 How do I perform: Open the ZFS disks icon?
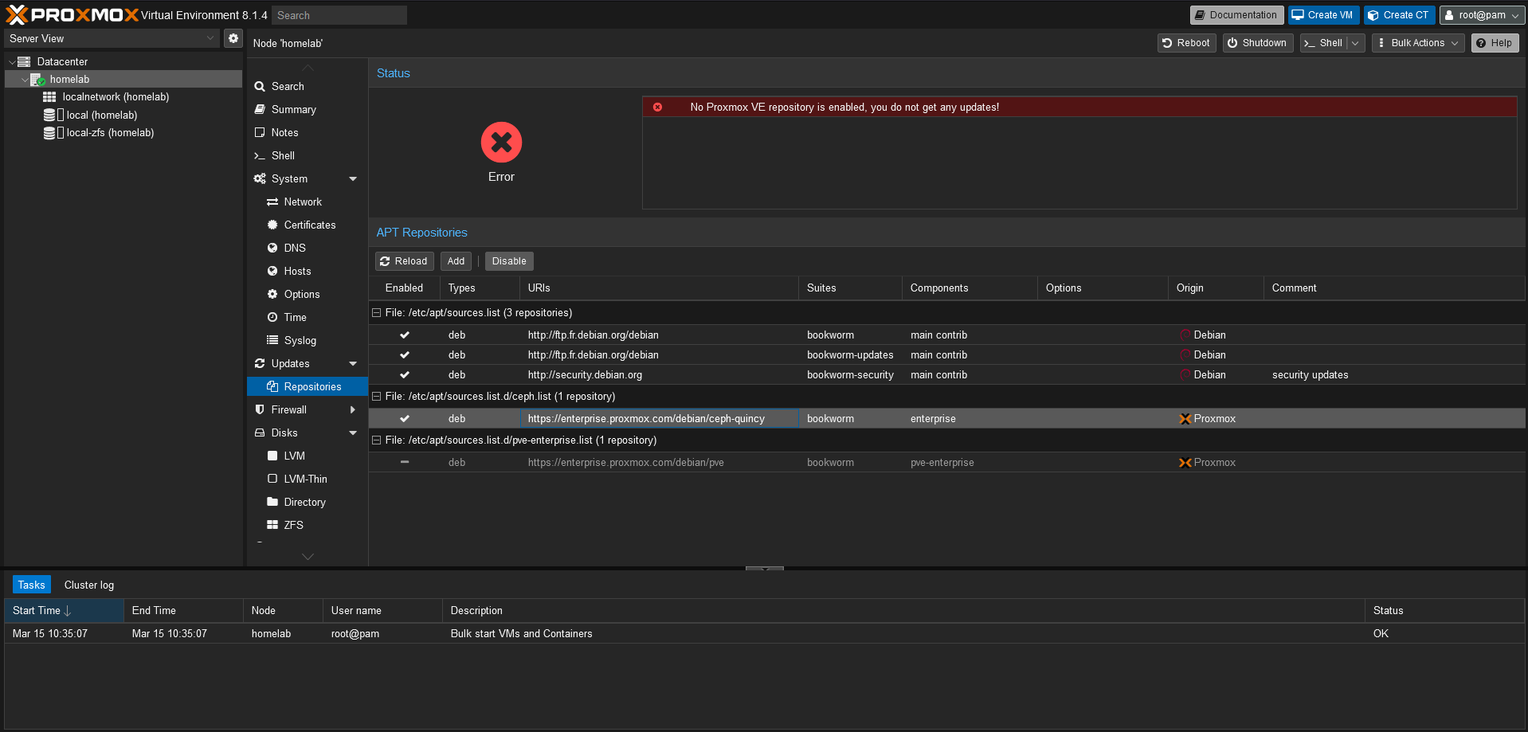pyautogui.click(x=272, y=525)
